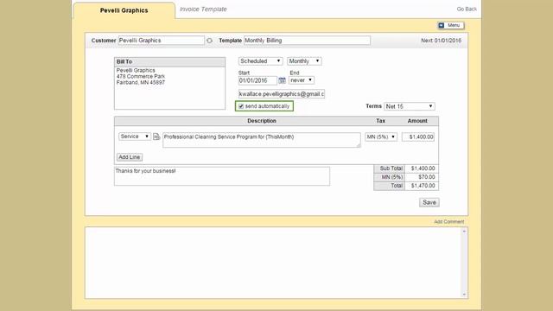Screen dimensions: 553x311
Task: Open the Scheduled dropdown
Action: pos(260,61)
